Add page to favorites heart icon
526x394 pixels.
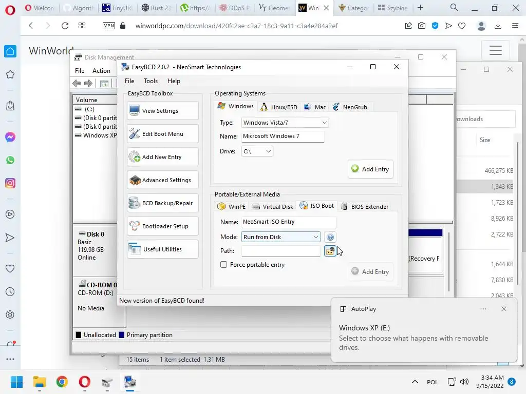tap(462, 26)
